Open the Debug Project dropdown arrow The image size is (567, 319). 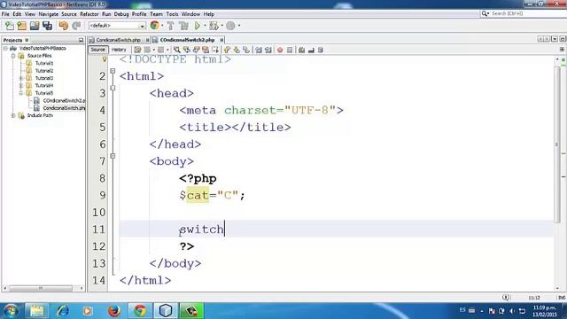[221, 26]
